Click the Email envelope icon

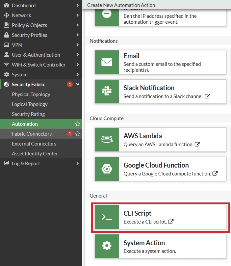click(107, 62)
